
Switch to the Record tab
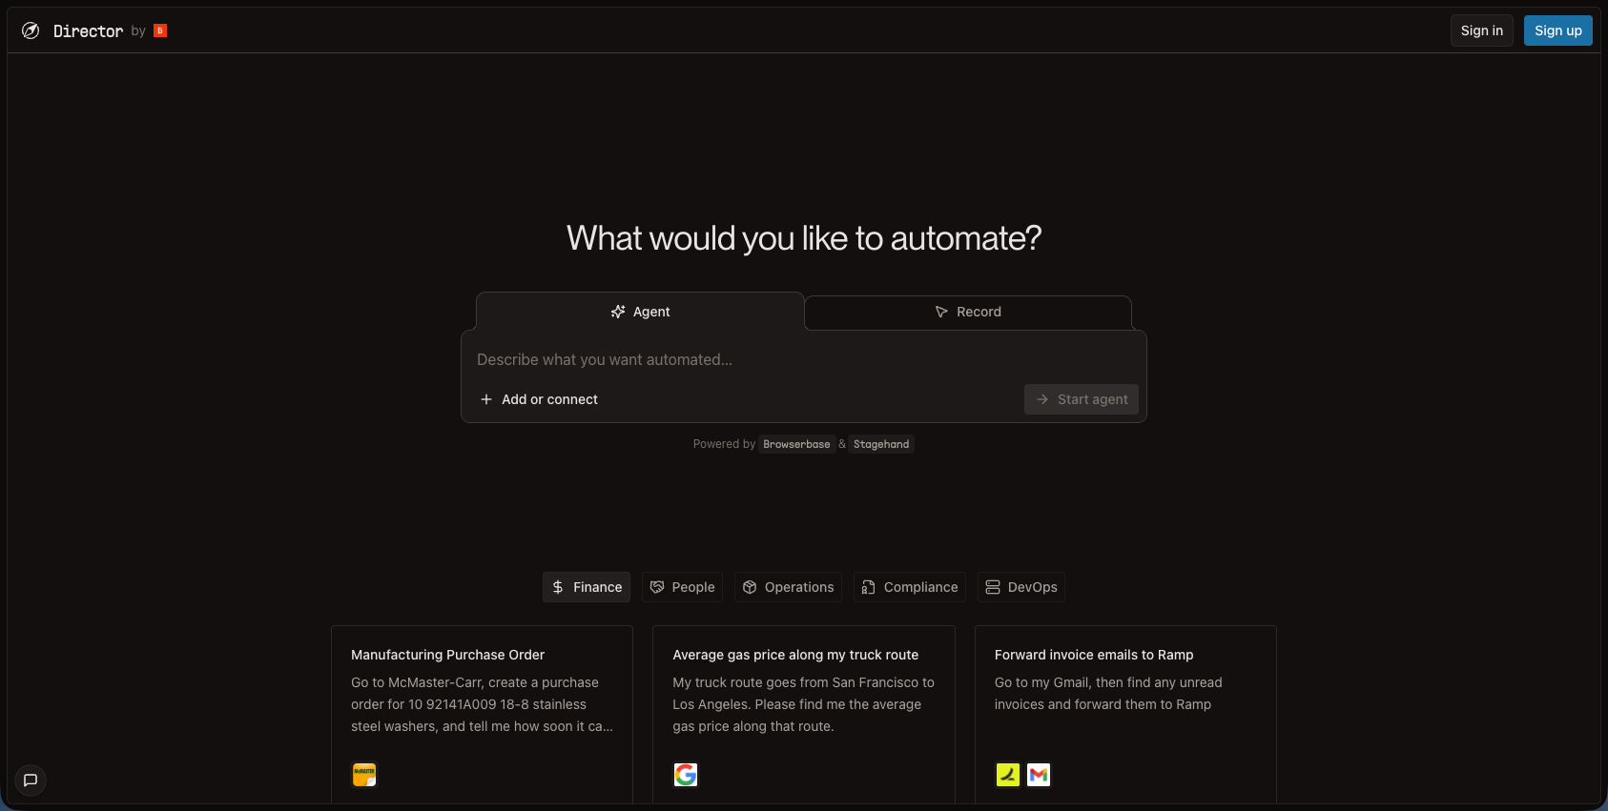pos(968,312)
